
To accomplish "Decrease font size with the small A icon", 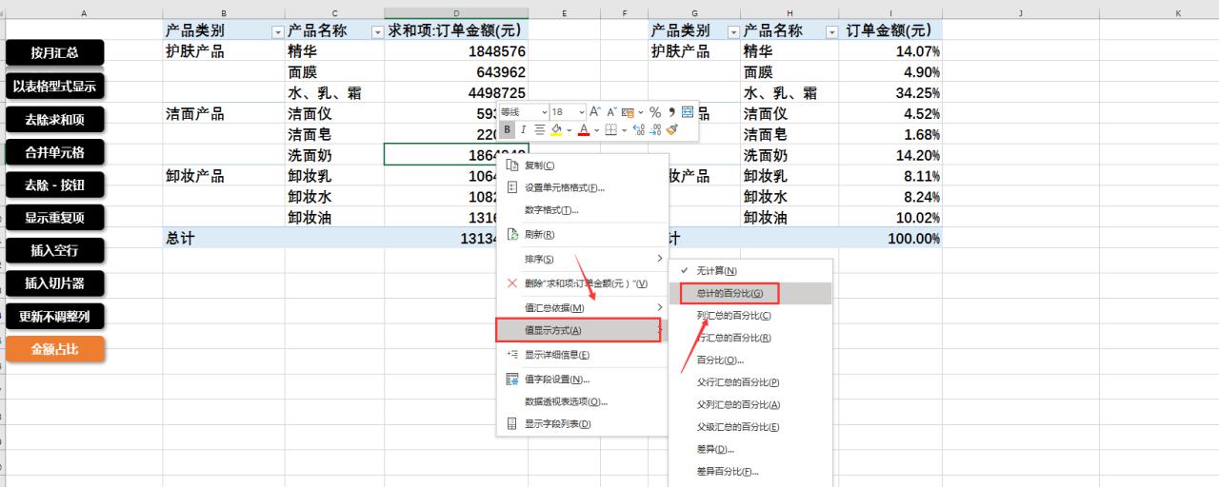I will click(612, 112).
